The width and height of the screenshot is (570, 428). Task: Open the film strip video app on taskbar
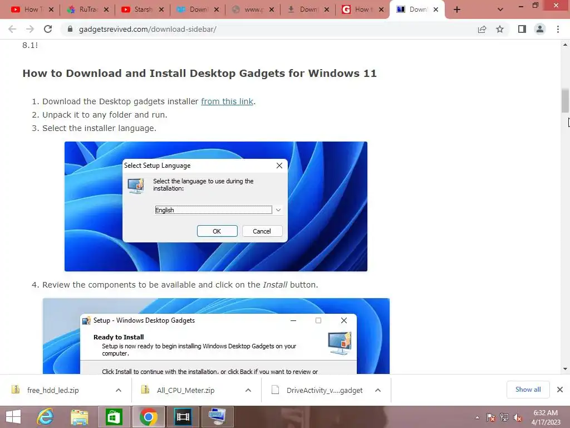pos(183,417)
